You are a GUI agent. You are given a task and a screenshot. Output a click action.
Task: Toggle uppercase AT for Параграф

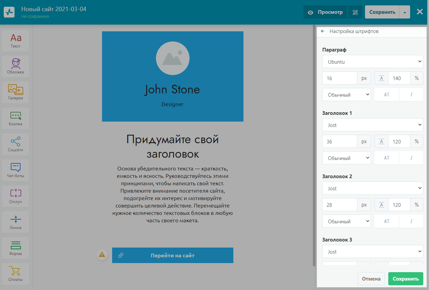(x=387, y=95)
